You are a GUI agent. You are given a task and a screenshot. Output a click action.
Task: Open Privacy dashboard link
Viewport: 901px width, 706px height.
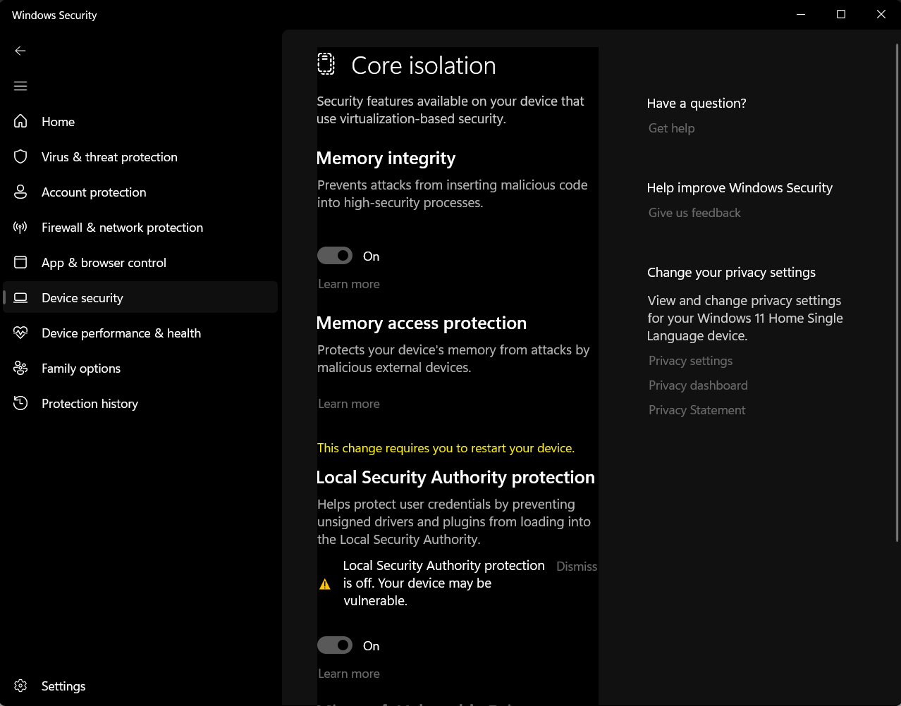(698, 385)
